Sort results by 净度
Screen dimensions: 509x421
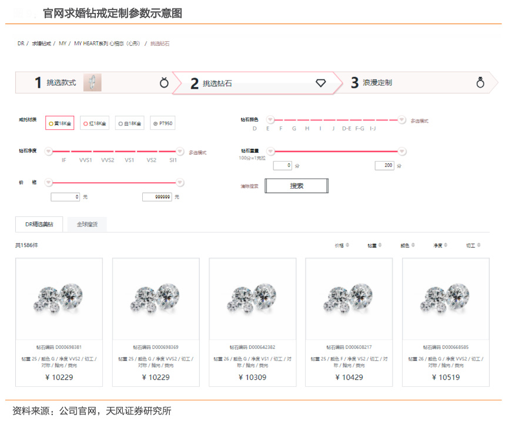click(441, 245)
